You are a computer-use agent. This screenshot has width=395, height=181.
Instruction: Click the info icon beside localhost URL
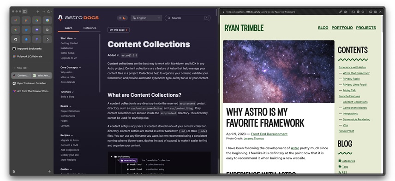[x=223, y=12]
